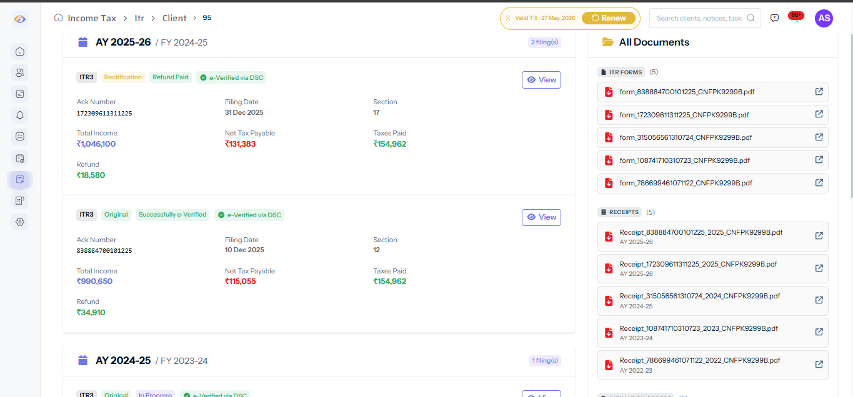Open Receipt_315056561310724_2024 external link icon
The height and width of the screenshot is (397, 853).
pyautogui.click(x=819, y=300)
